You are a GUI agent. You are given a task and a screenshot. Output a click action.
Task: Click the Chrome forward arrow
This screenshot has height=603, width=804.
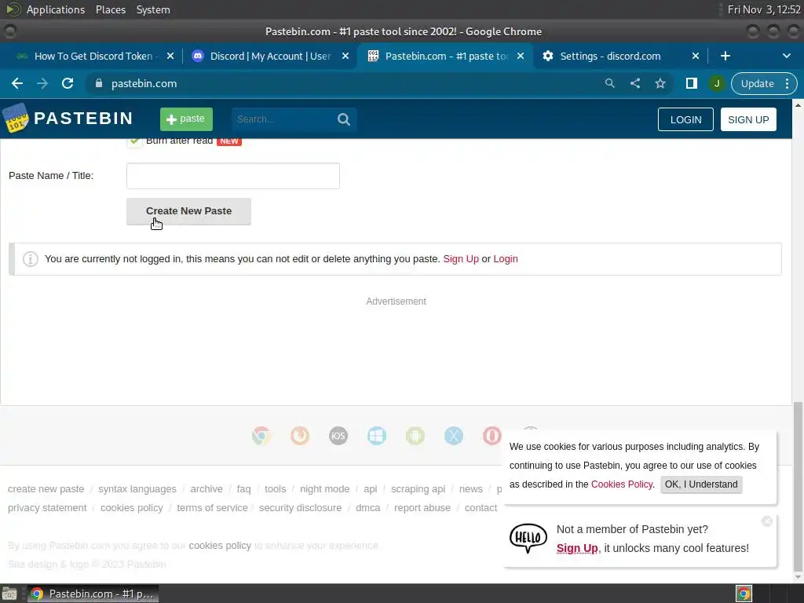click(x=42, y=83)
